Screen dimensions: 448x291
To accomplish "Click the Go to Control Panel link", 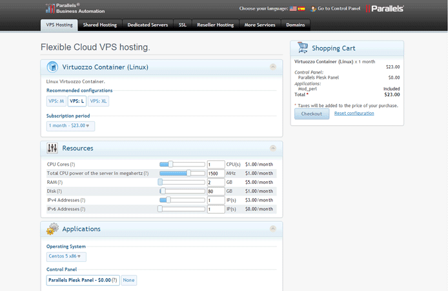I will tap(339, 8).
